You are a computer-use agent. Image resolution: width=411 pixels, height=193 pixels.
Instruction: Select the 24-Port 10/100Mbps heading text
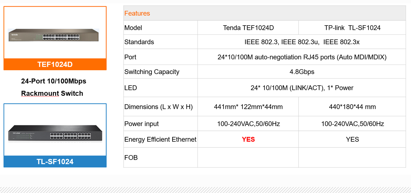pyautogui.click(x=53, y=81)
